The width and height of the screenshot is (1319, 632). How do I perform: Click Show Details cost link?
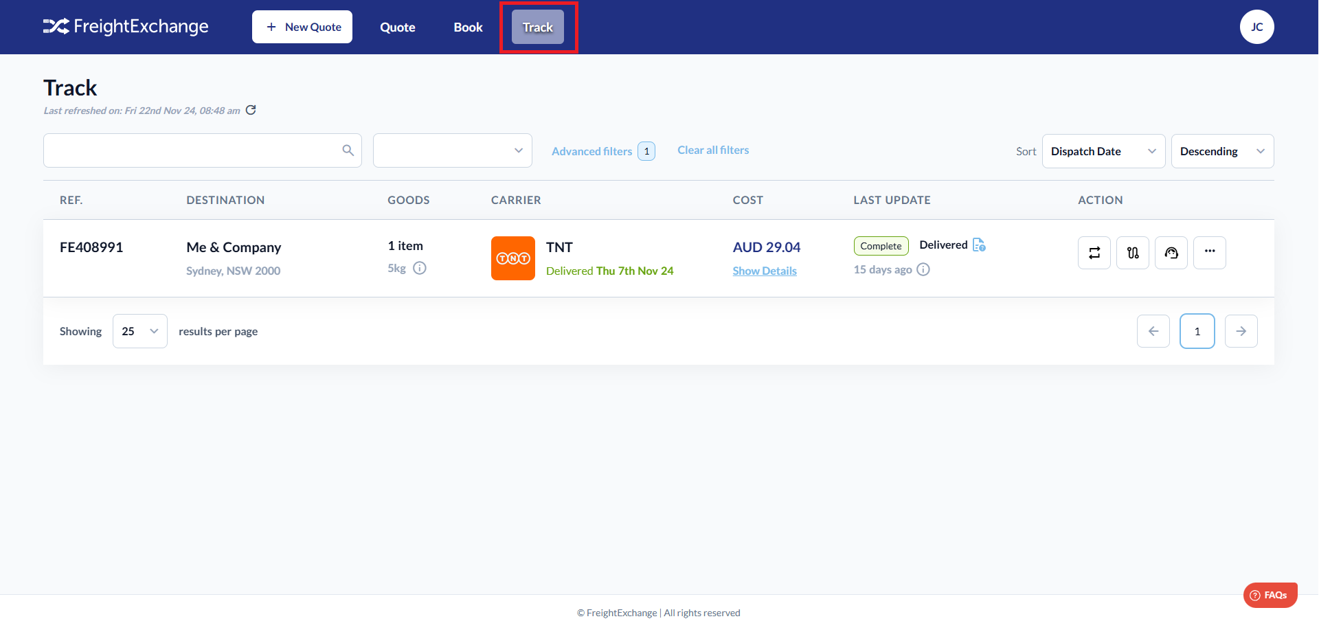point(765,271)
